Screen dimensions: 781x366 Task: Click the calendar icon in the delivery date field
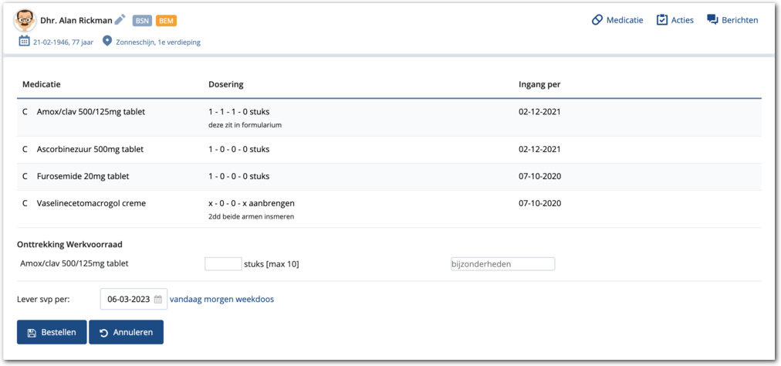pos(158,300)
